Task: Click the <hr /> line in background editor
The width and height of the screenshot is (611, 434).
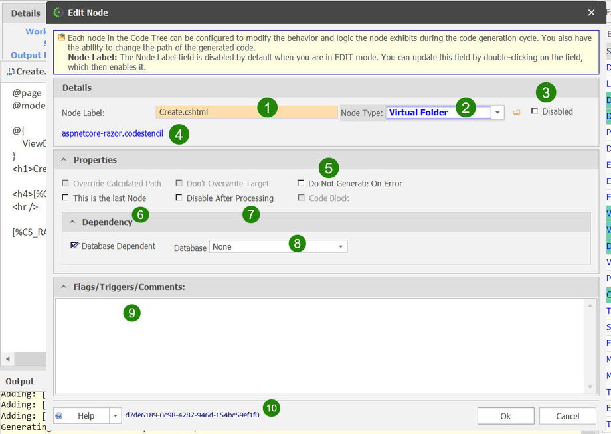Action: 25,206
